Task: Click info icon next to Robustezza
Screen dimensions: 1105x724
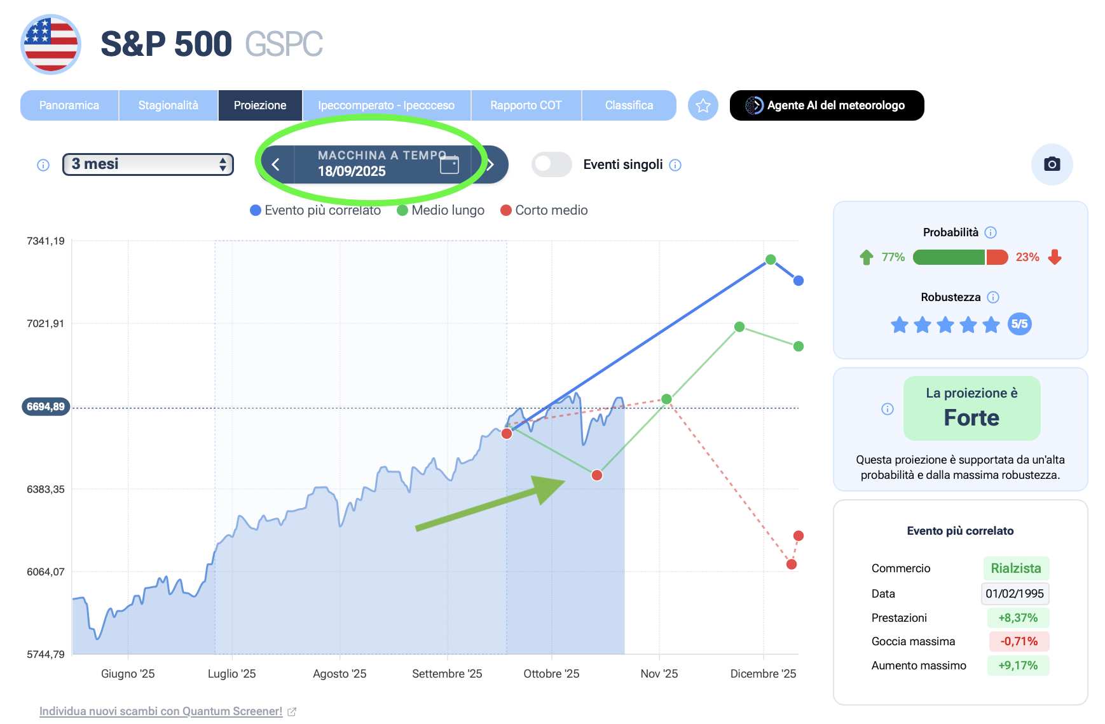Action: point(993,297)
